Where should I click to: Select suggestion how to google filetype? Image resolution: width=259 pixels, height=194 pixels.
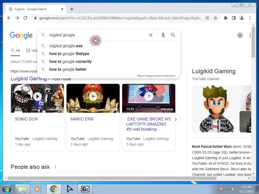pos(109,54)
